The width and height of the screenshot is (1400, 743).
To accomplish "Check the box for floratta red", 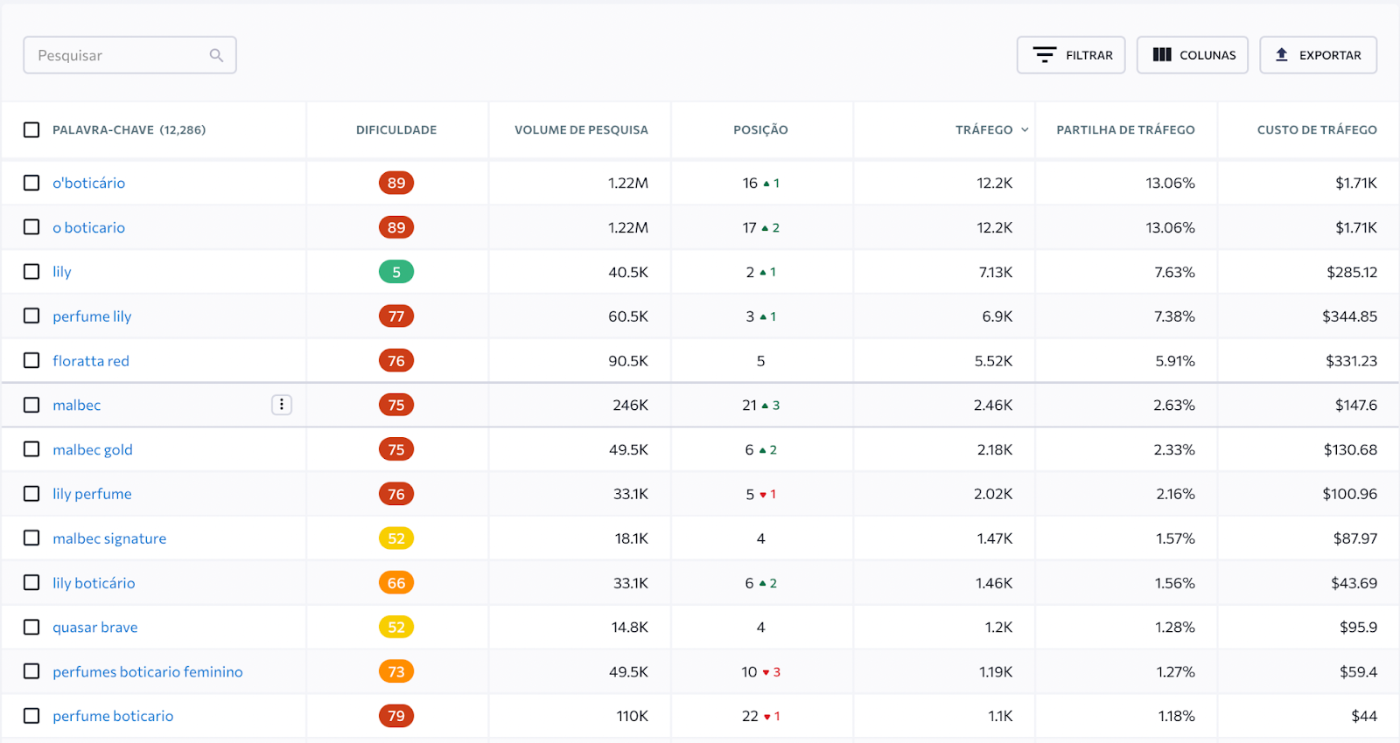I will 31,360.
